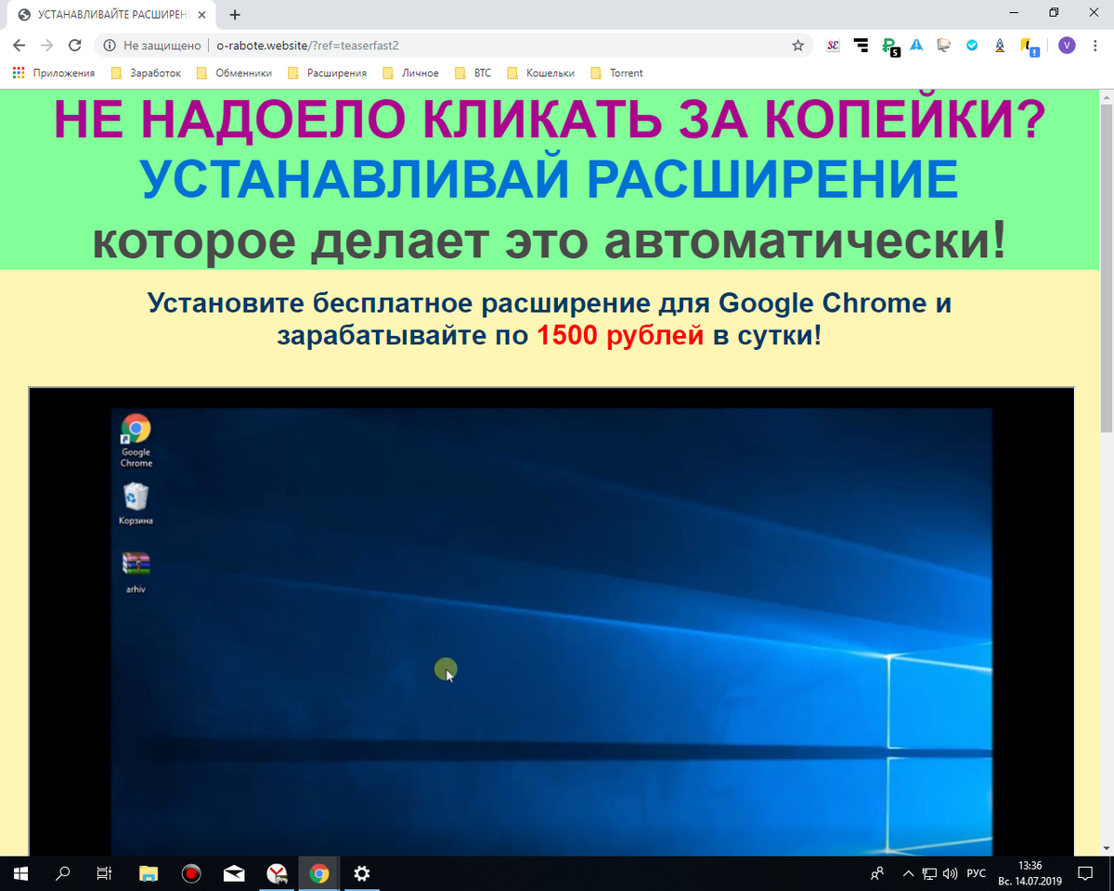Open the red record-button app on taskbar
Image resolution: width=1114 pixels, height=891 pixels.
click(191, 873)
